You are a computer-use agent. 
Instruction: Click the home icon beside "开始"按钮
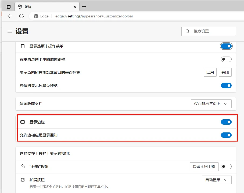(x=23, y=166)
